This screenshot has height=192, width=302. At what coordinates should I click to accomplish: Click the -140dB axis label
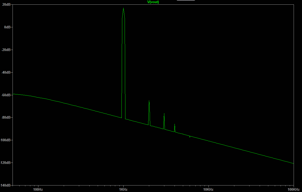click(x=5, y=185)
